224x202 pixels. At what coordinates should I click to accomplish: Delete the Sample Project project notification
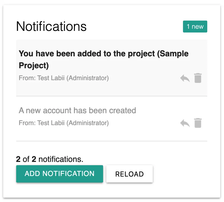[198, 78]
